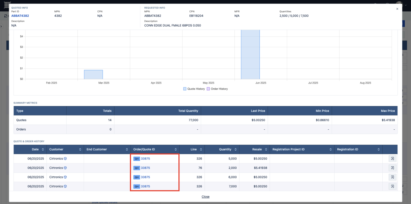Open customer cube icon in 7,000 quantity row
The image size is (411, 204).
click(x=65, y=186)
